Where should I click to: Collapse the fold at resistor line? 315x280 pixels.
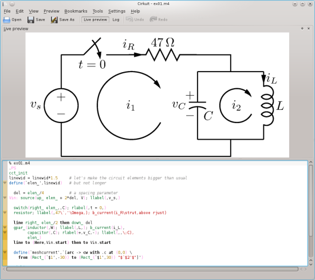5,212
